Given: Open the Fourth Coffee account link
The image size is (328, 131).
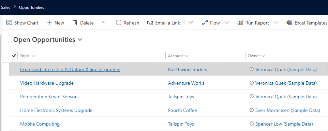Looking at the screenshot, I should (x=182, y=110).
